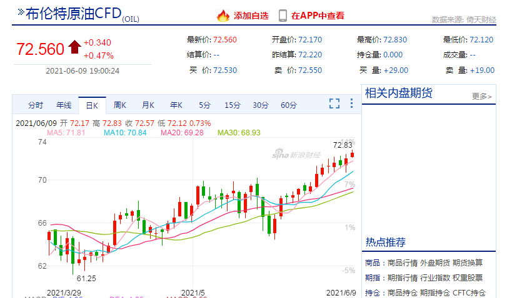Open 在APP中查看 link
Viewport: 507px width, 298px height.
point(318,16)
